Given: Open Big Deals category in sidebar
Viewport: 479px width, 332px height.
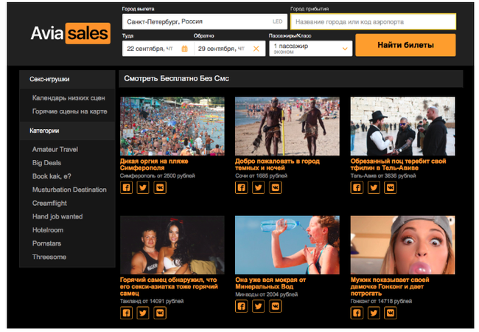Looking at the screenshot, I should coord(47,162).
